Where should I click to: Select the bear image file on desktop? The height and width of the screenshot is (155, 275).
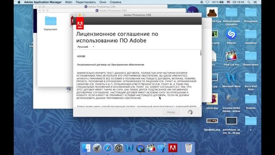pos(212,12)
